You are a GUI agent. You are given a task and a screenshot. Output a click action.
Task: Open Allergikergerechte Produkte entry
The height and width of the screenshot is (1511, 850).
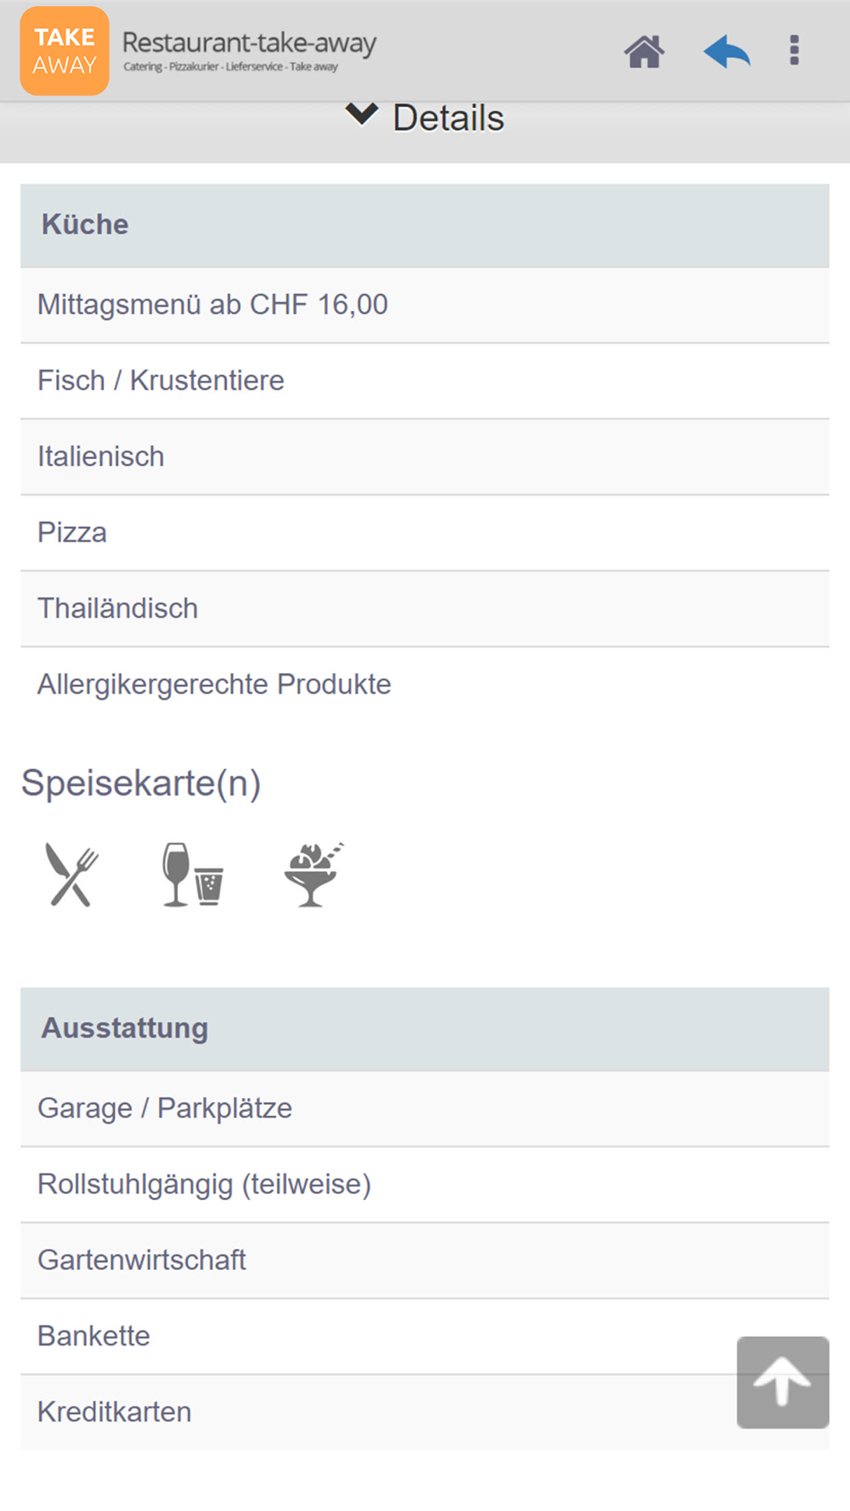tap(425, 685)
